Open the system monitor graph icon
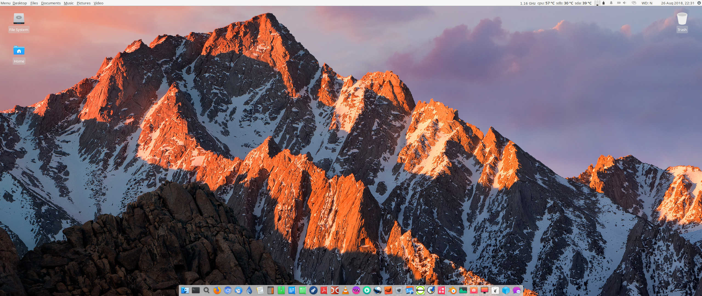 463,290
